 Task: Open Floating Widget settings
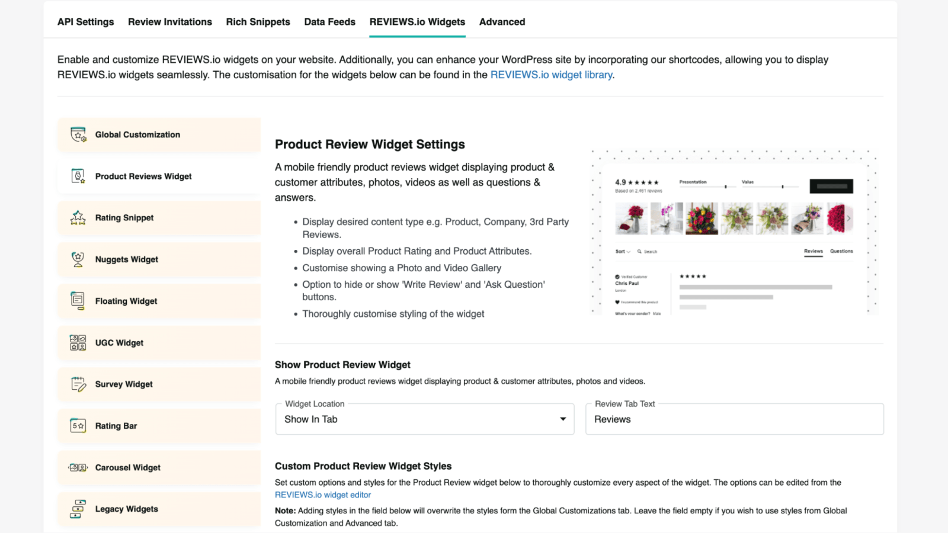159,301
